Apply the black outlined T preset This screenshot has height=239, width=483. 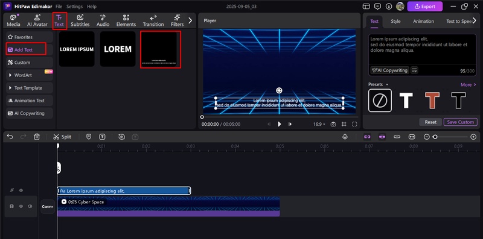[x=458, y=101]
